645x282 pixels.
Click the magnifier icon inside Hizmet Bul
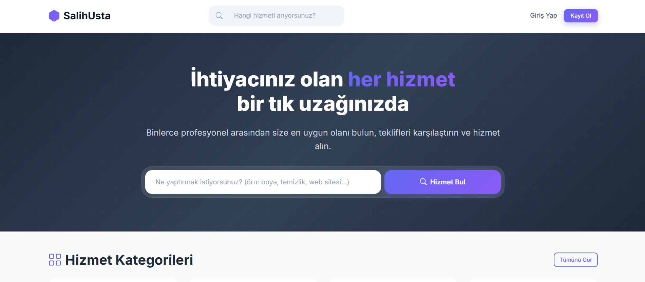pos(423,182)
